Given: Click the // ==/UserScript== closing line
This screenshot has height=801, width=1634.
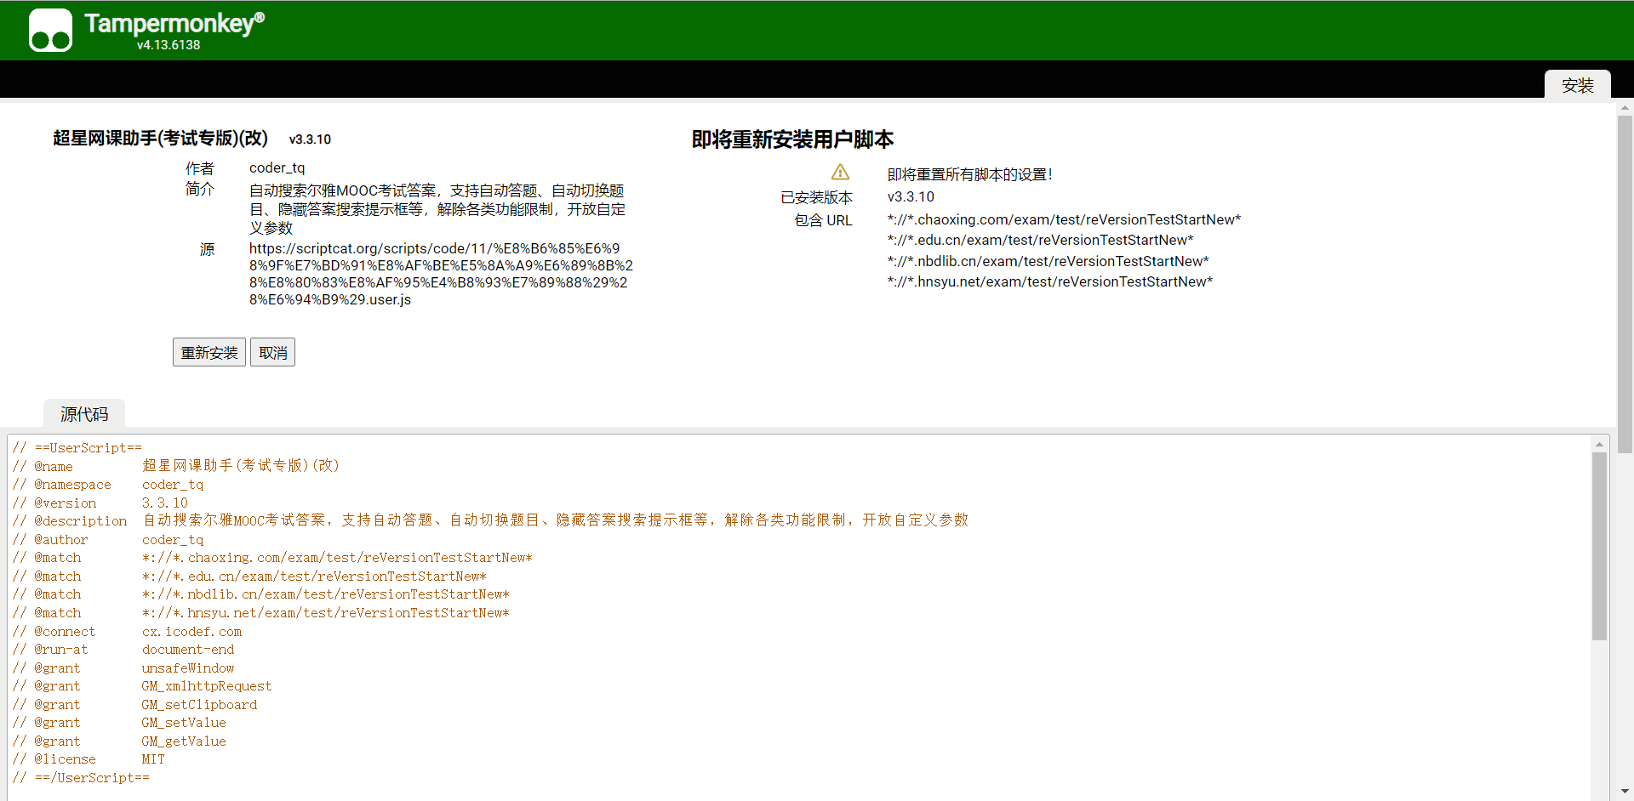Looking at the screenshot, I should coord(81,777).
